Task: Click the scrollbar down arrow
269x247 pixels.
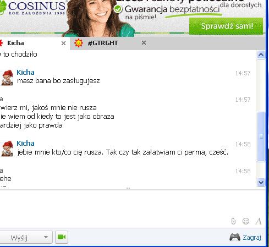Action: coord(261,183)
